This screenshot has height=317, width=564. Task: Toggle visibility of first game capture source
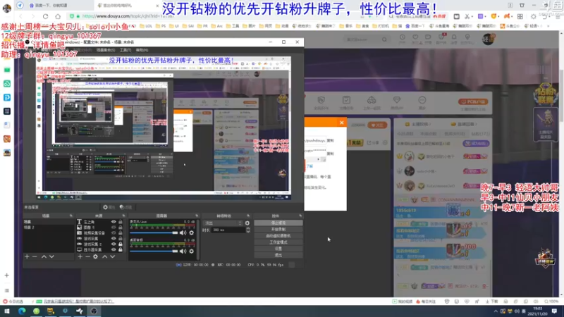coord(114,238)
